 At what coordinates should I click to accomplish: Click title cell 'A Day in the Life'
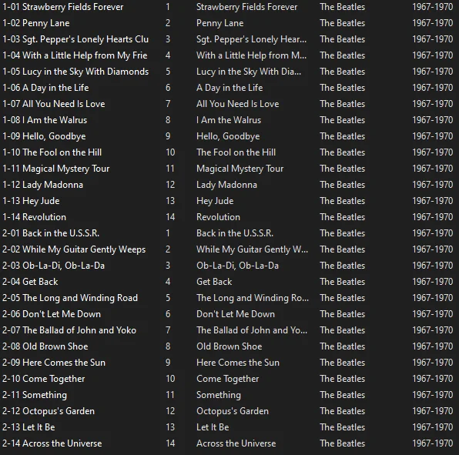[229, 88]
